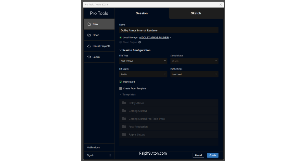306x161 pixels.
Task: Select the Dolby Atmos template folder icon
Action: (124, 103)
